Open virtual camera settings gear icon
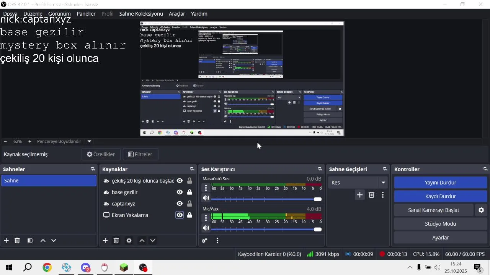Image resolution: width=490 pixels, height=275 pixels. pyautogui.click(x=482, y=210)
